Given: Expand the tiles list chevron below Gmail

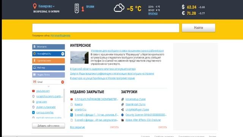Looking at the screenshot, I should (x=49, y=86).
